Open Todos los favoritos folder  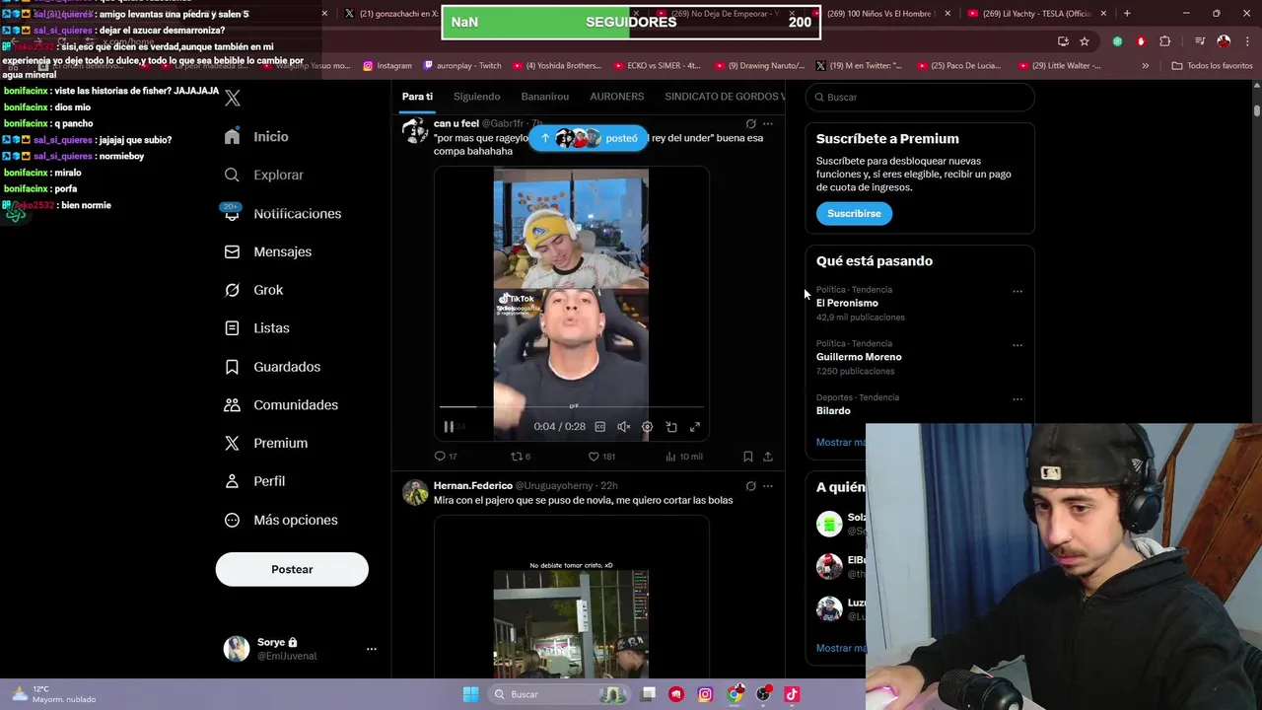[1212, 66]
